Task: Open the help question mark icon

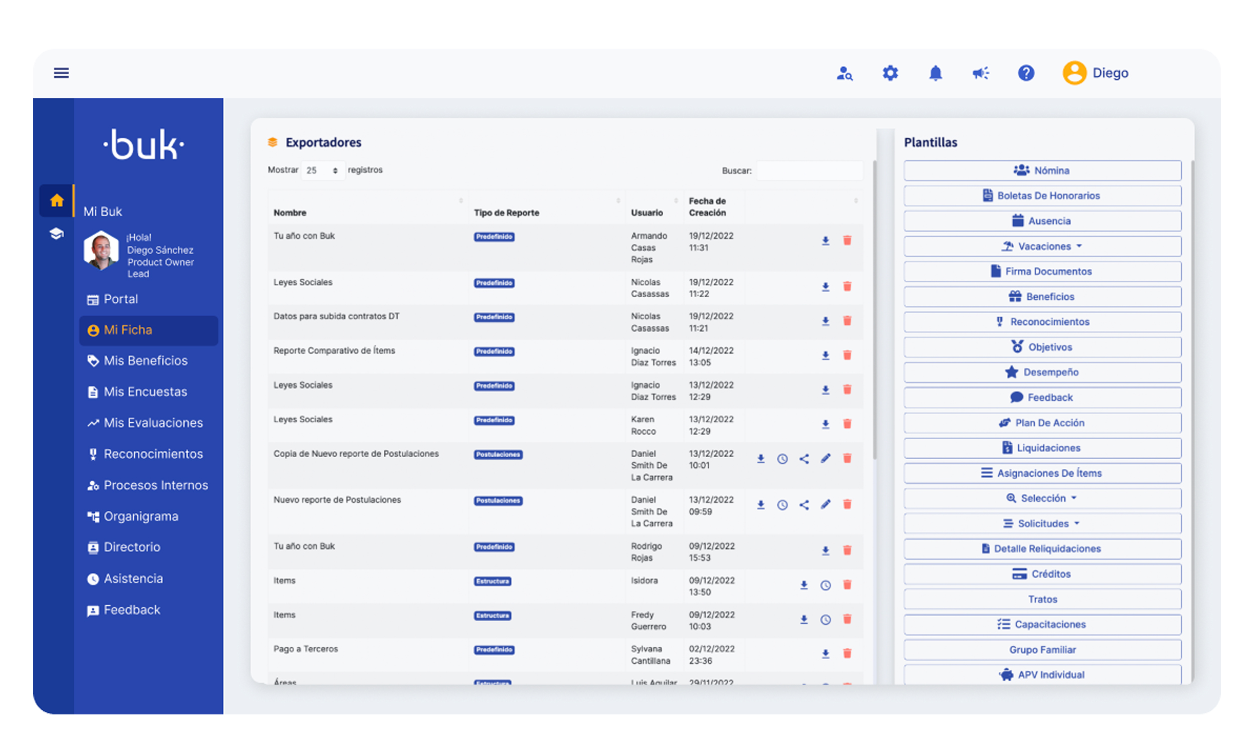Action: click(1026, 74)
